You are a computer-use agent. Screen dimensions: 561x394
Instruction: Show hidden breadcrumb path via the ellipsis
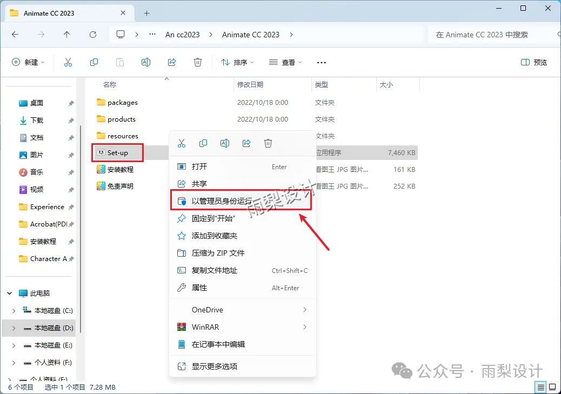[x=152, y=35]
